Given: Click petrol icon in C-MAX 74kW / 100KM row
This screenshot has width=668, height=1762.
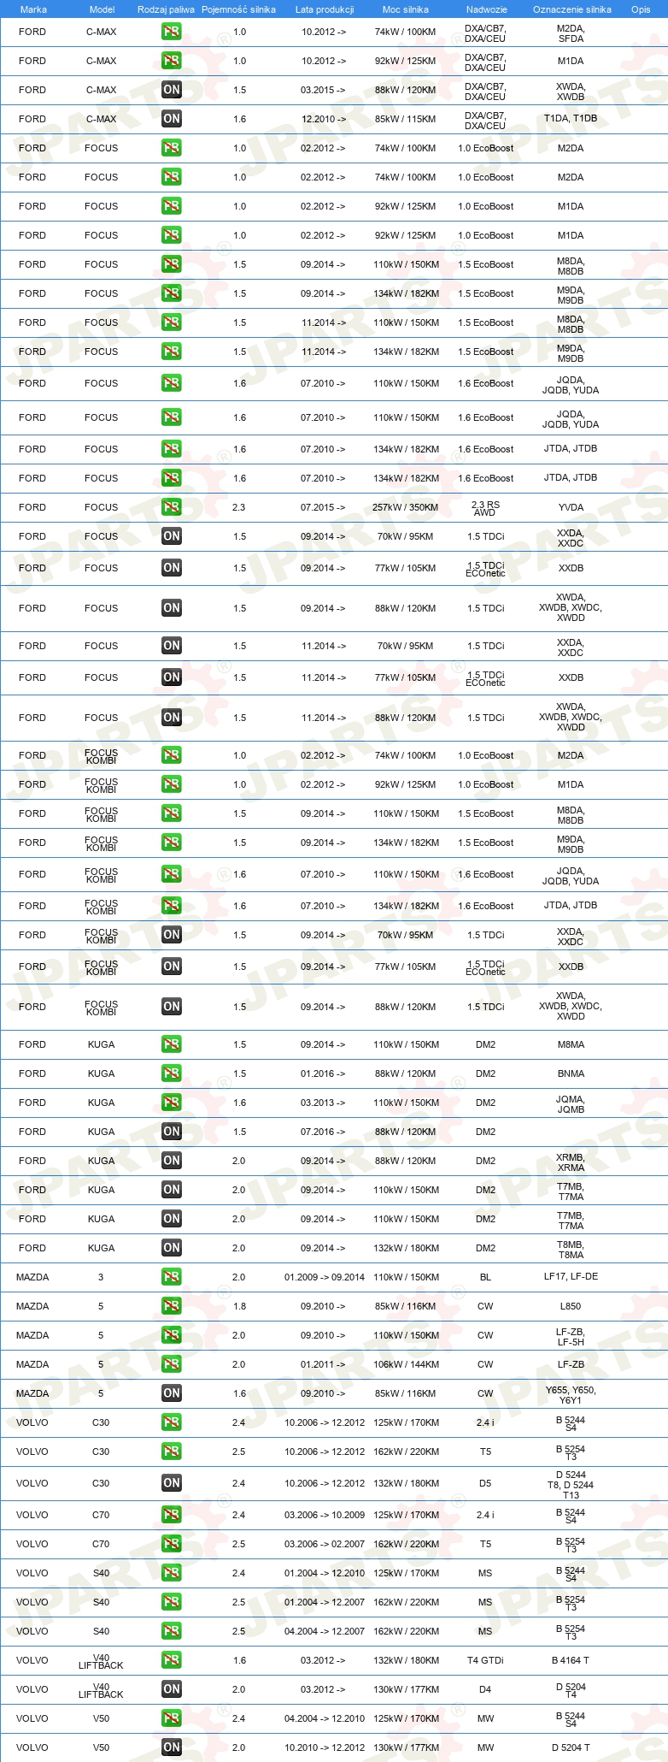Looking at the screenshot, I should point(172,32).
